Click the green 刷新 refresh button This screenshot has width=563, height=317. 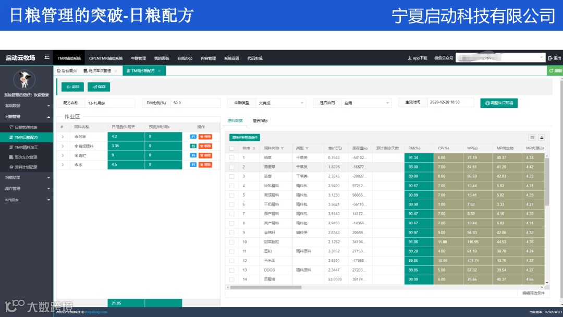[555, 71]
